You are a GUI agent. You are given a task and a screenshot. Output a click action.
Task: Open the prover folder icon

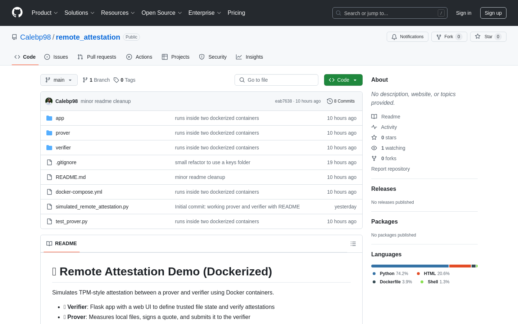click(x=49, y=133)
